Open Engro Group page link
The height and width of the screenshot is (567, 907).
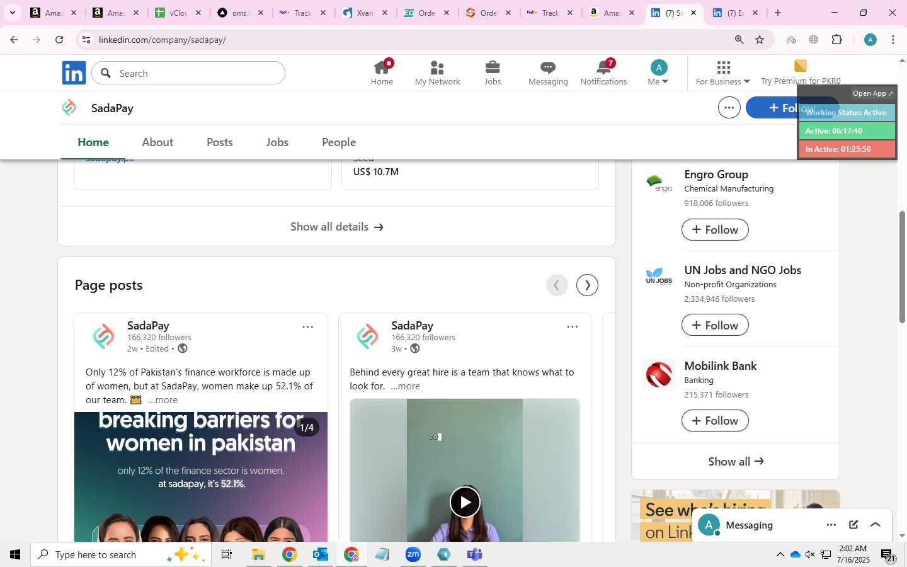(716, 175)
